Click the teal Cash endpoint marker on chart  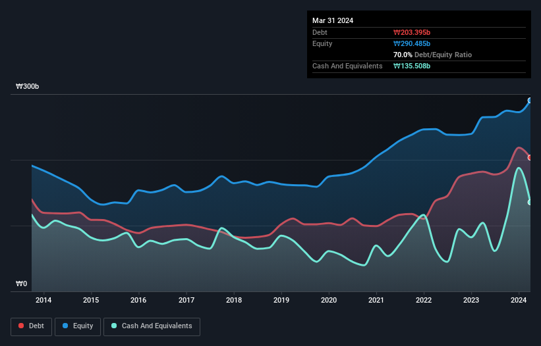point(530,202)
